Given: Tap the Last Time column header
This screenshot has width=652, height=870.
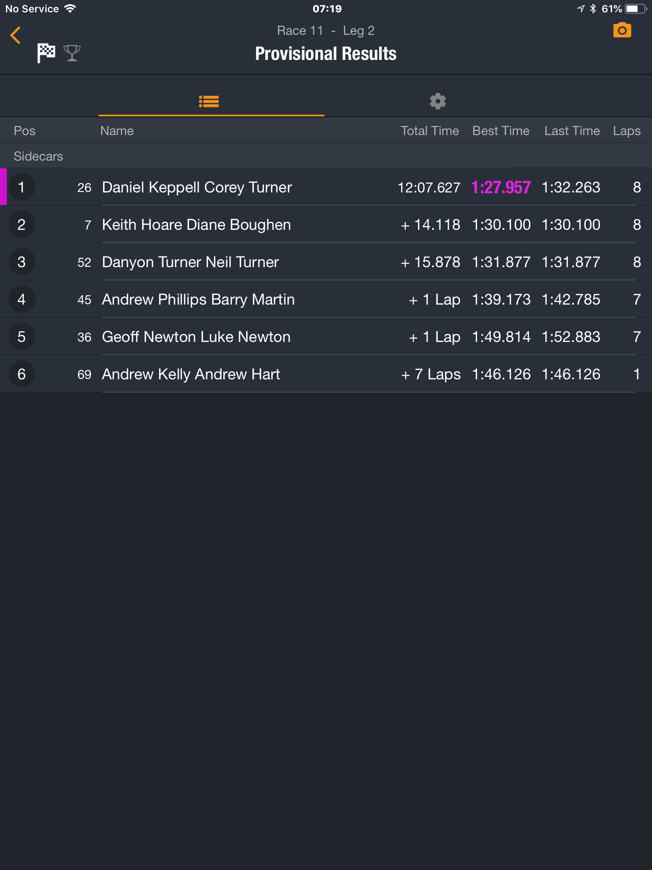Looking at the screenshot, I should tap(572, 130).
